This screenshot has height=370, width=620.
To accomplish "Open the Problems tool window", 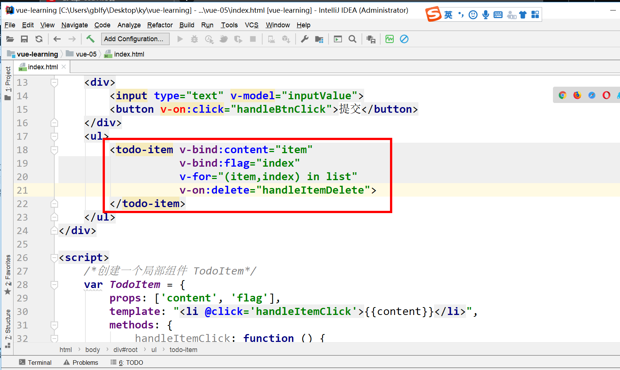I will (x=81, y=363).
